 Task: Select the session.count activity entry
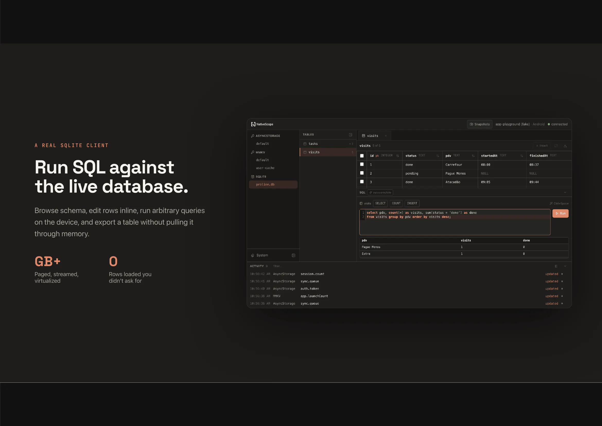(x=409, y=274)
